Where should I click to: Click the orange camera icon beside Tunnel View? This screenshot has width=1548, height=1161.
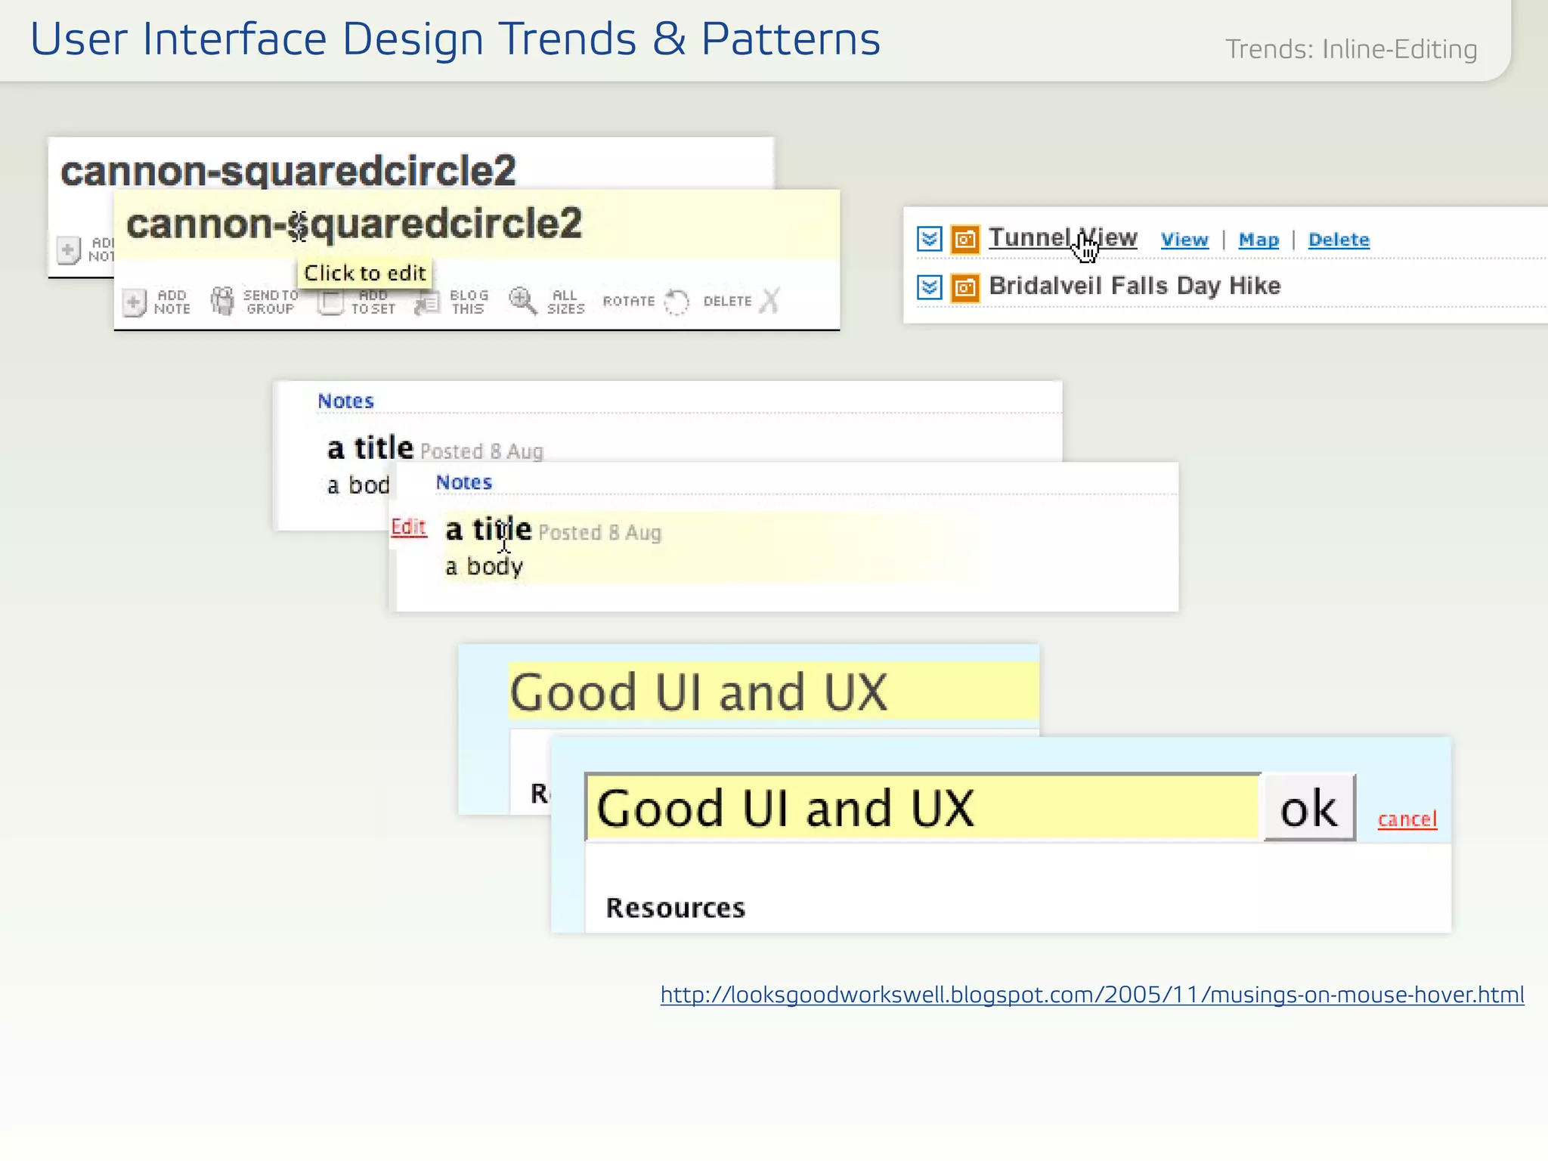pos(965,240)
